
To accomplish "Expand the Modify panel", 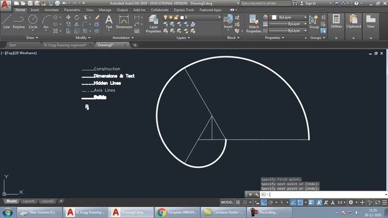I will [83, 38].
